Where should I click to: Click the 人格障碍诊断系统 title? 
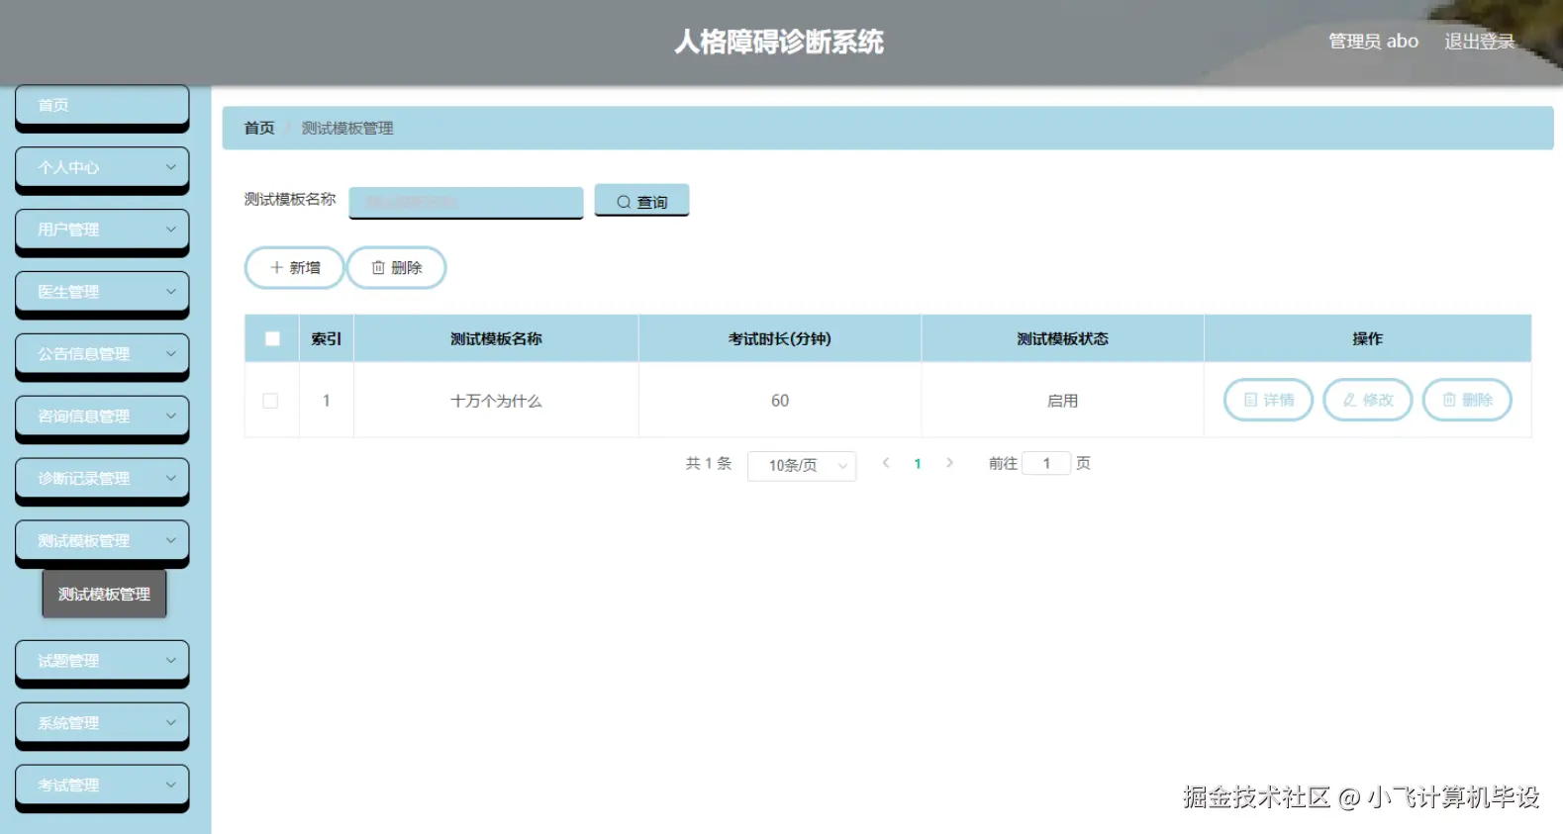[x=779, y=42]
